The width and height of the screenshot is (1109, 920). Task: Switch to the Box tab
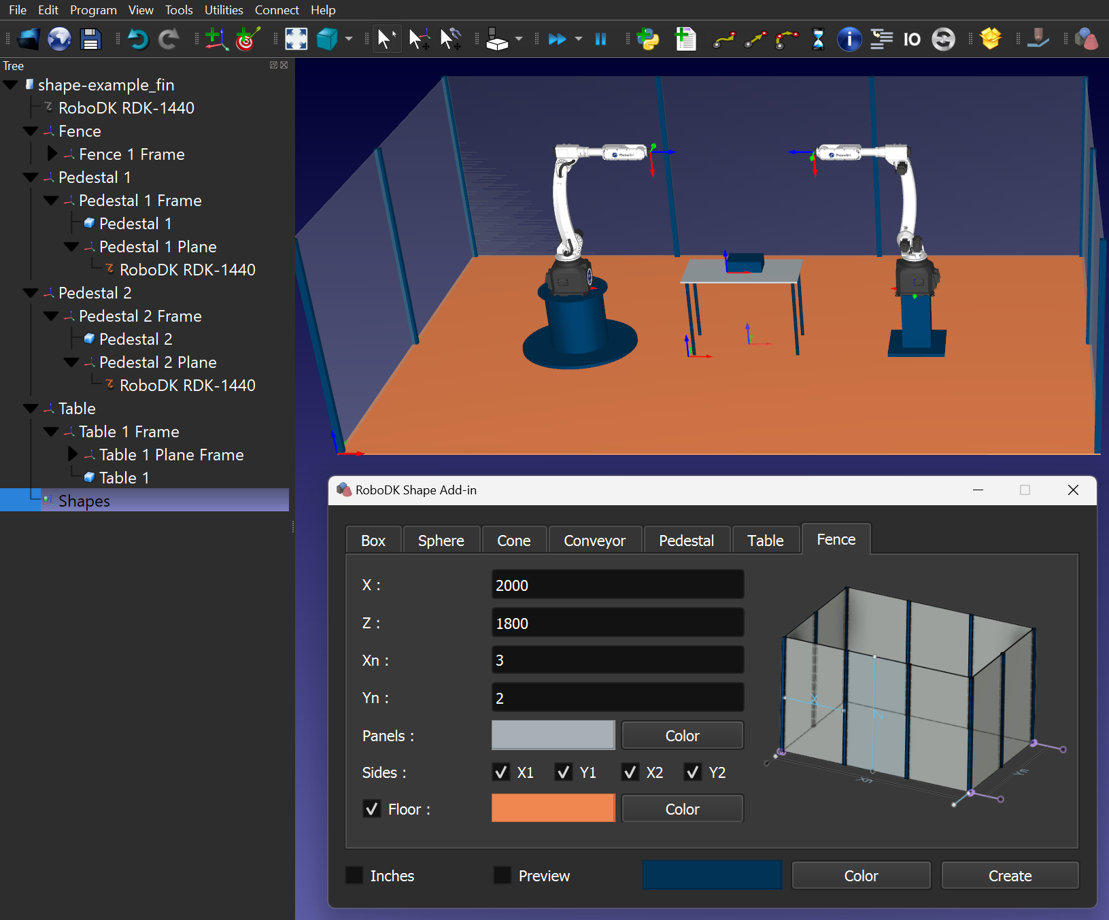pos(373,540)
